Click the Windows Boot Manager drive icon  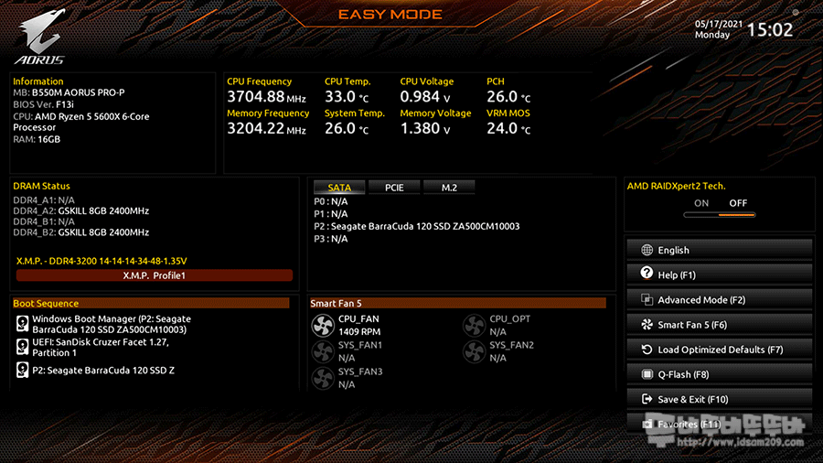(x=22, y=324)
